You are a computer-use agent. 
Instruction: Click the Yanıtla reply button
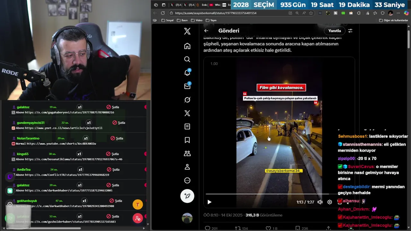pyautogui.click(x=334, y=31)
